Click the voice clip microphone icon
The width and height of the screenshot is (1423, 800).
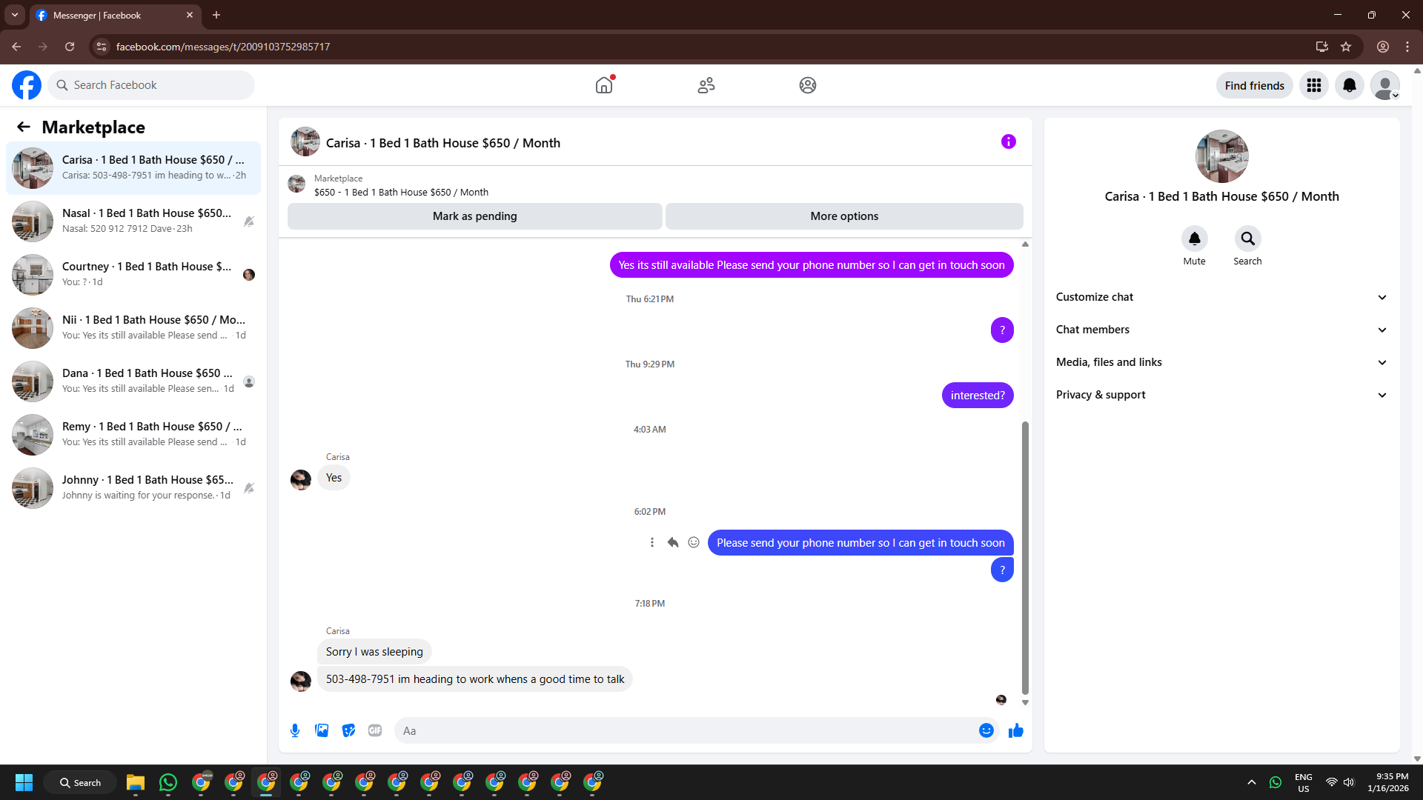click(295, 730)
